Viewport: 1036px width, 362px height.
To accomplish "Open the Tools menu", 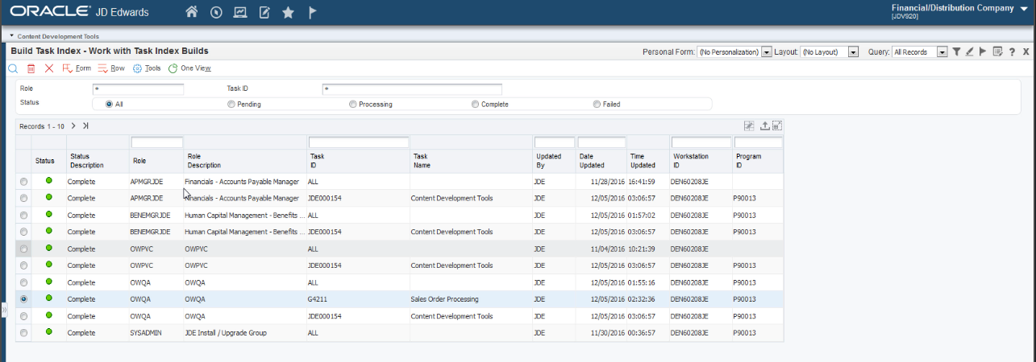I will click(x=147, y=68).
